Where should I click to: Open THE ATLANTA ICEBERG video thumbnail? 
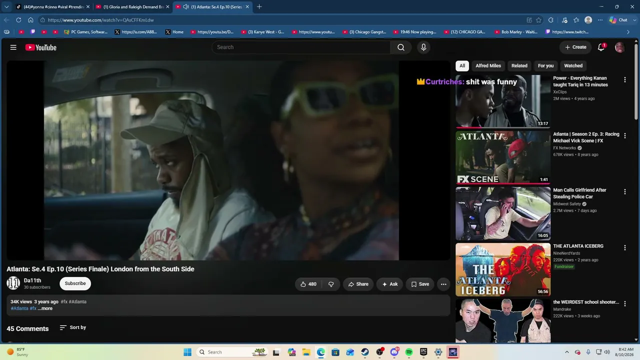coord(503,269)
